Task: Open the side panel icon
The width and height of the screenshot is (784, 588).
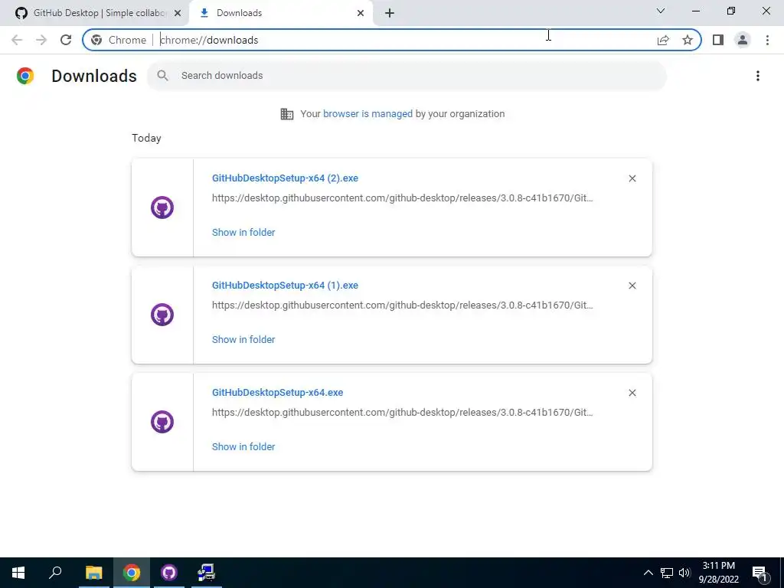Action: pyautogui.click(x=718, y=40)
